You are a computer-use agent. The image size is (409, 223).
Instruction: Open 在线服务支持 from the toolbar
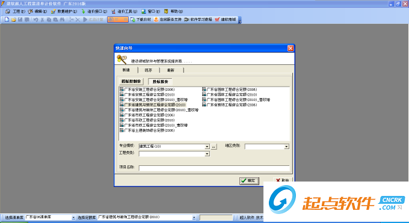[167, 19]
